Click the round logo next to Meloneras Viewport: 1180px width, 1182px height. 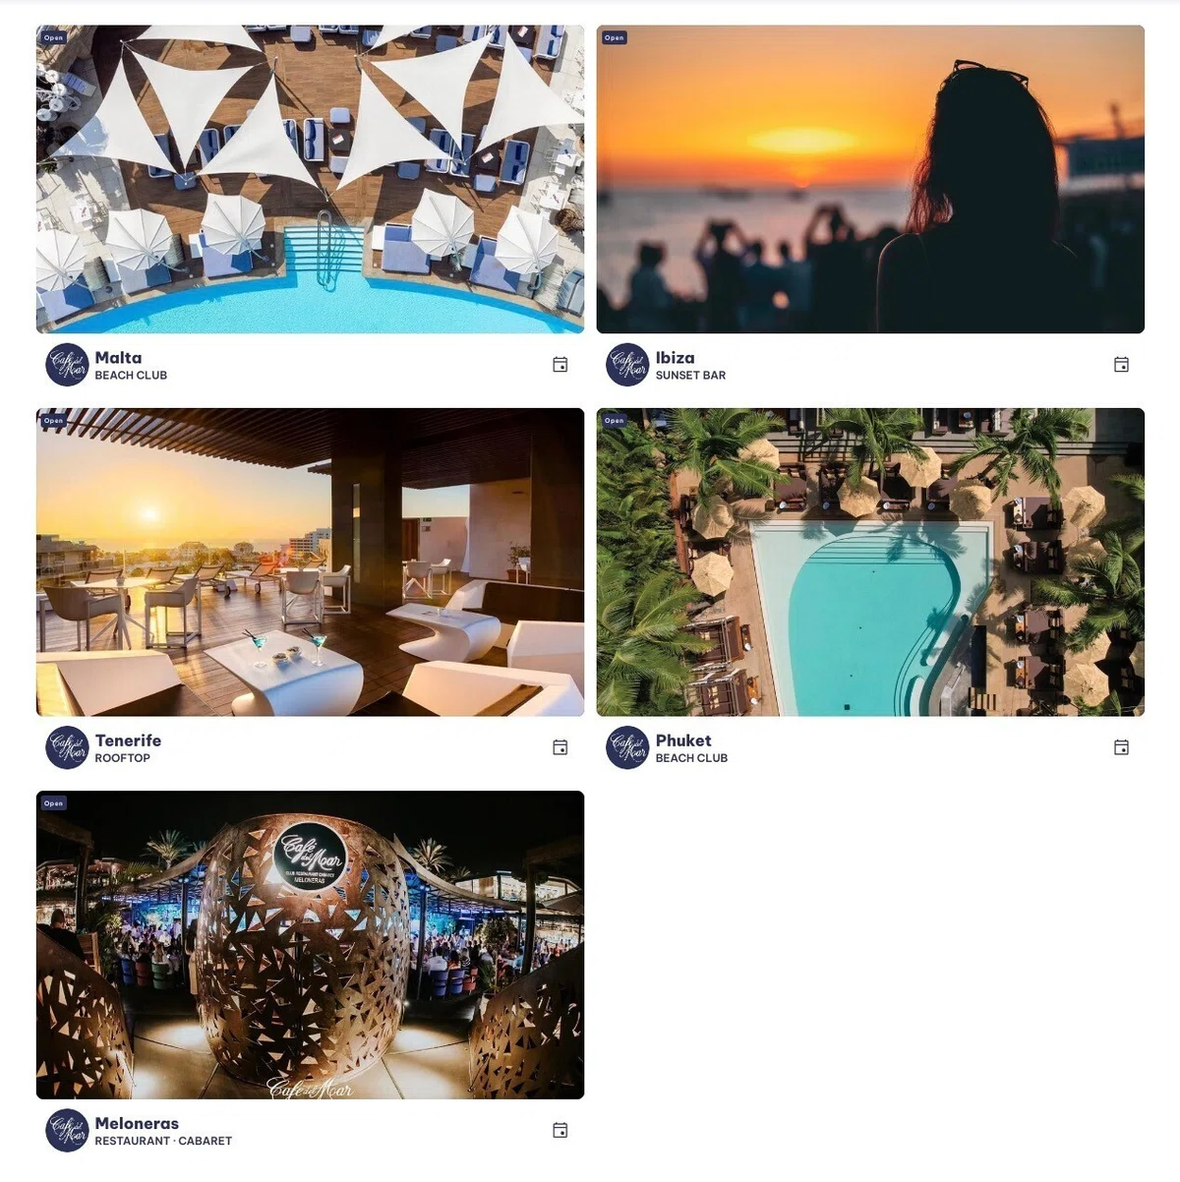click(x=67, y=1130)
